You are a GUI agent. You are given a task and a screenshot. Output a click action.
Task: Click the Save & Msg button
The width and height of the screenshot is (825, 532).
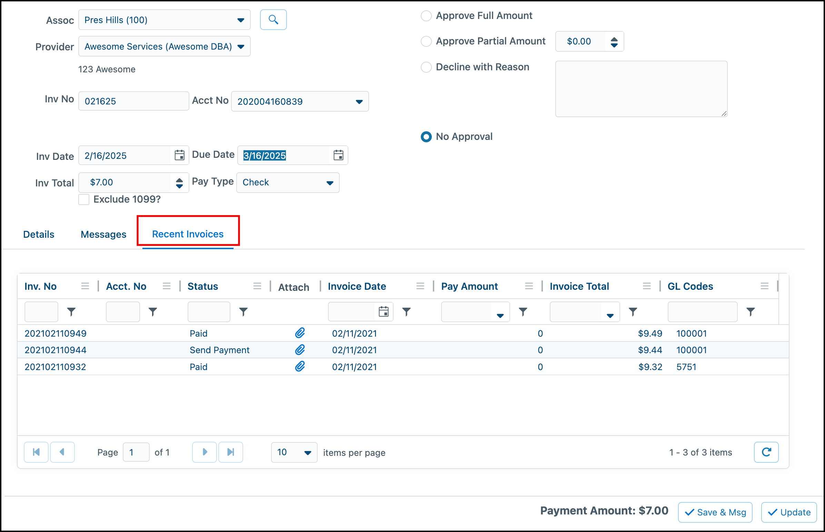click(715, 512)
